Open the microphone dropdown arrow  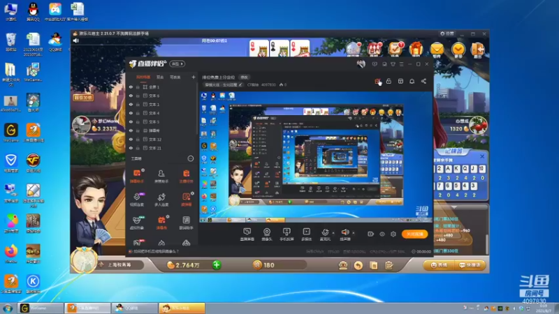click(x=333, y=233)
